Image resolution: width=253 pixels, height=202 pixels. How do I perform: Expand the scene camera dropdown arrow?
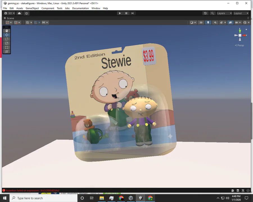coord(240,22)
